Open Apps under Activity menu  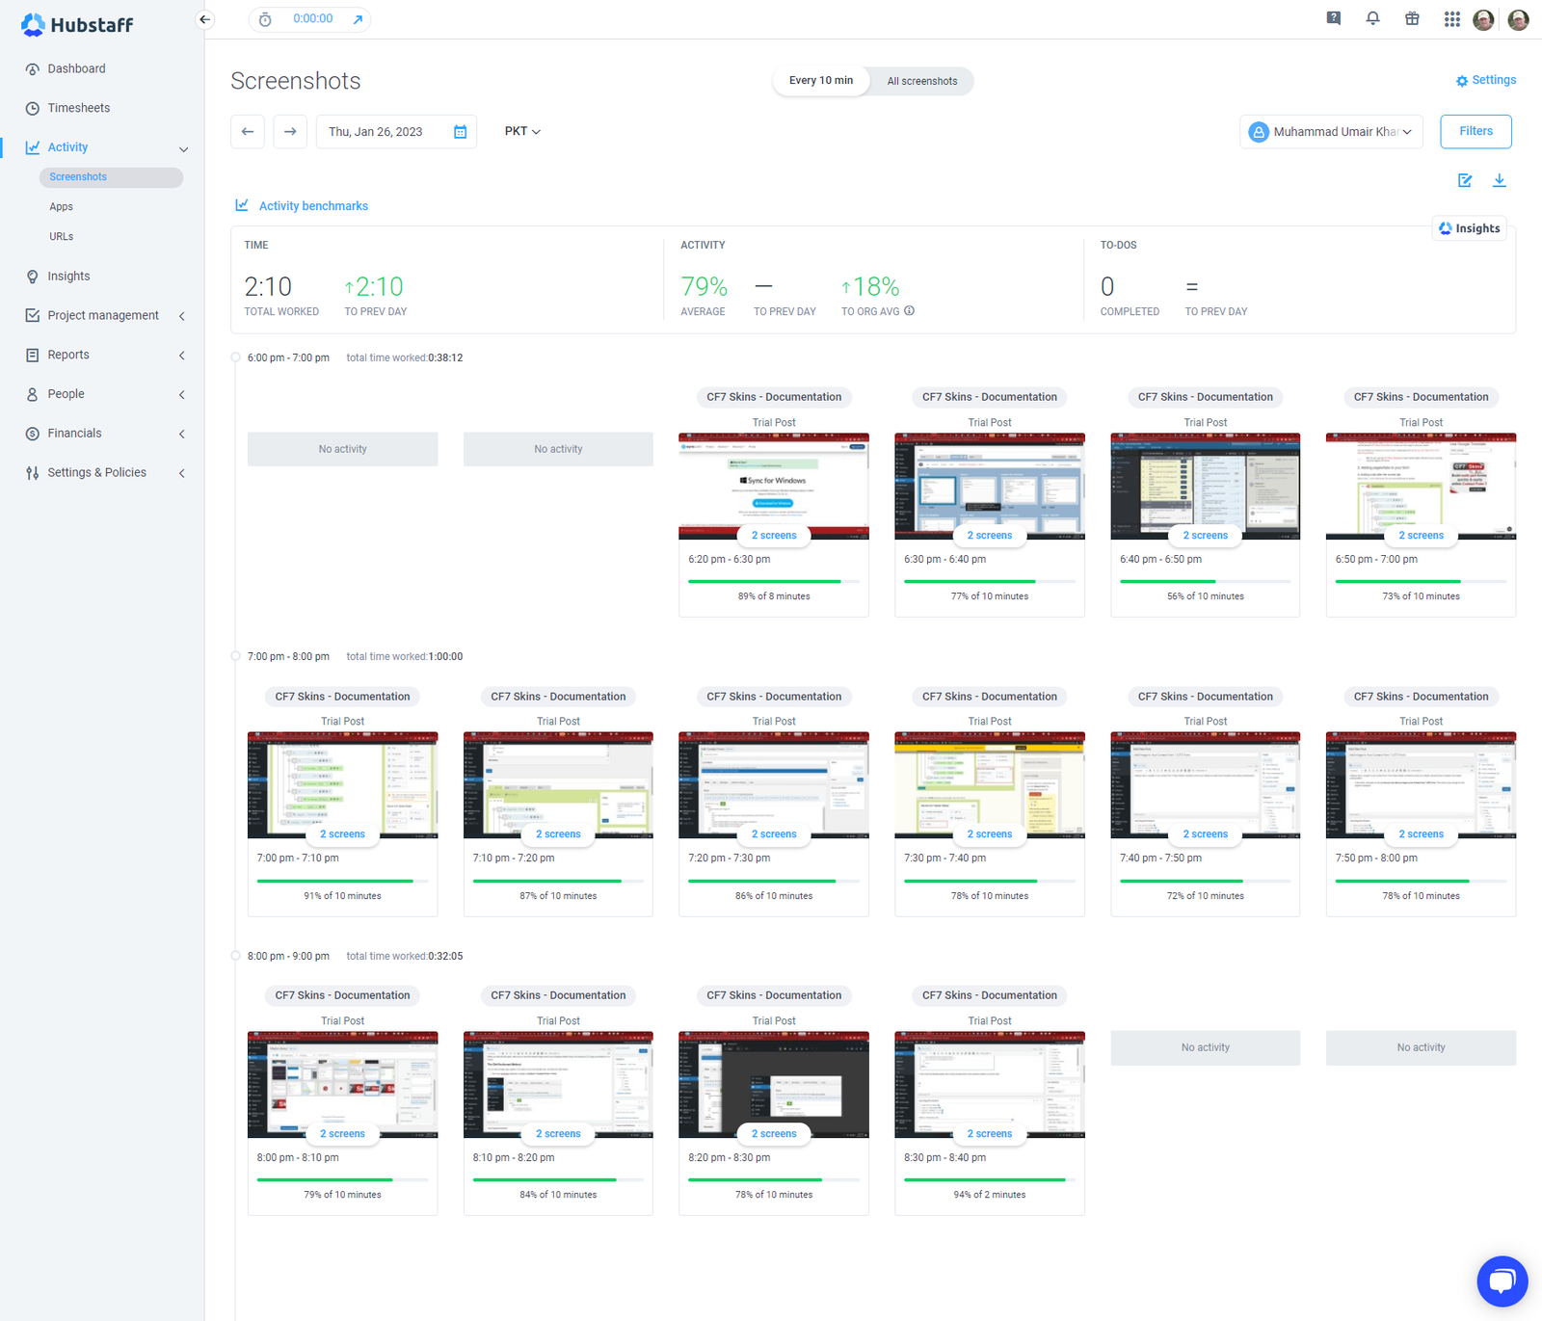[62, 207]
